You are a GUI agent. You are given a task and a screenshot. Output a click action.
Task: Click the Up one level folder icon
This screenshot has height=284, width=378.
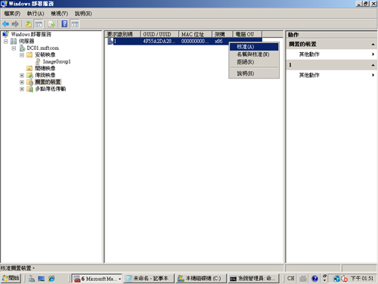coord(29,24)
